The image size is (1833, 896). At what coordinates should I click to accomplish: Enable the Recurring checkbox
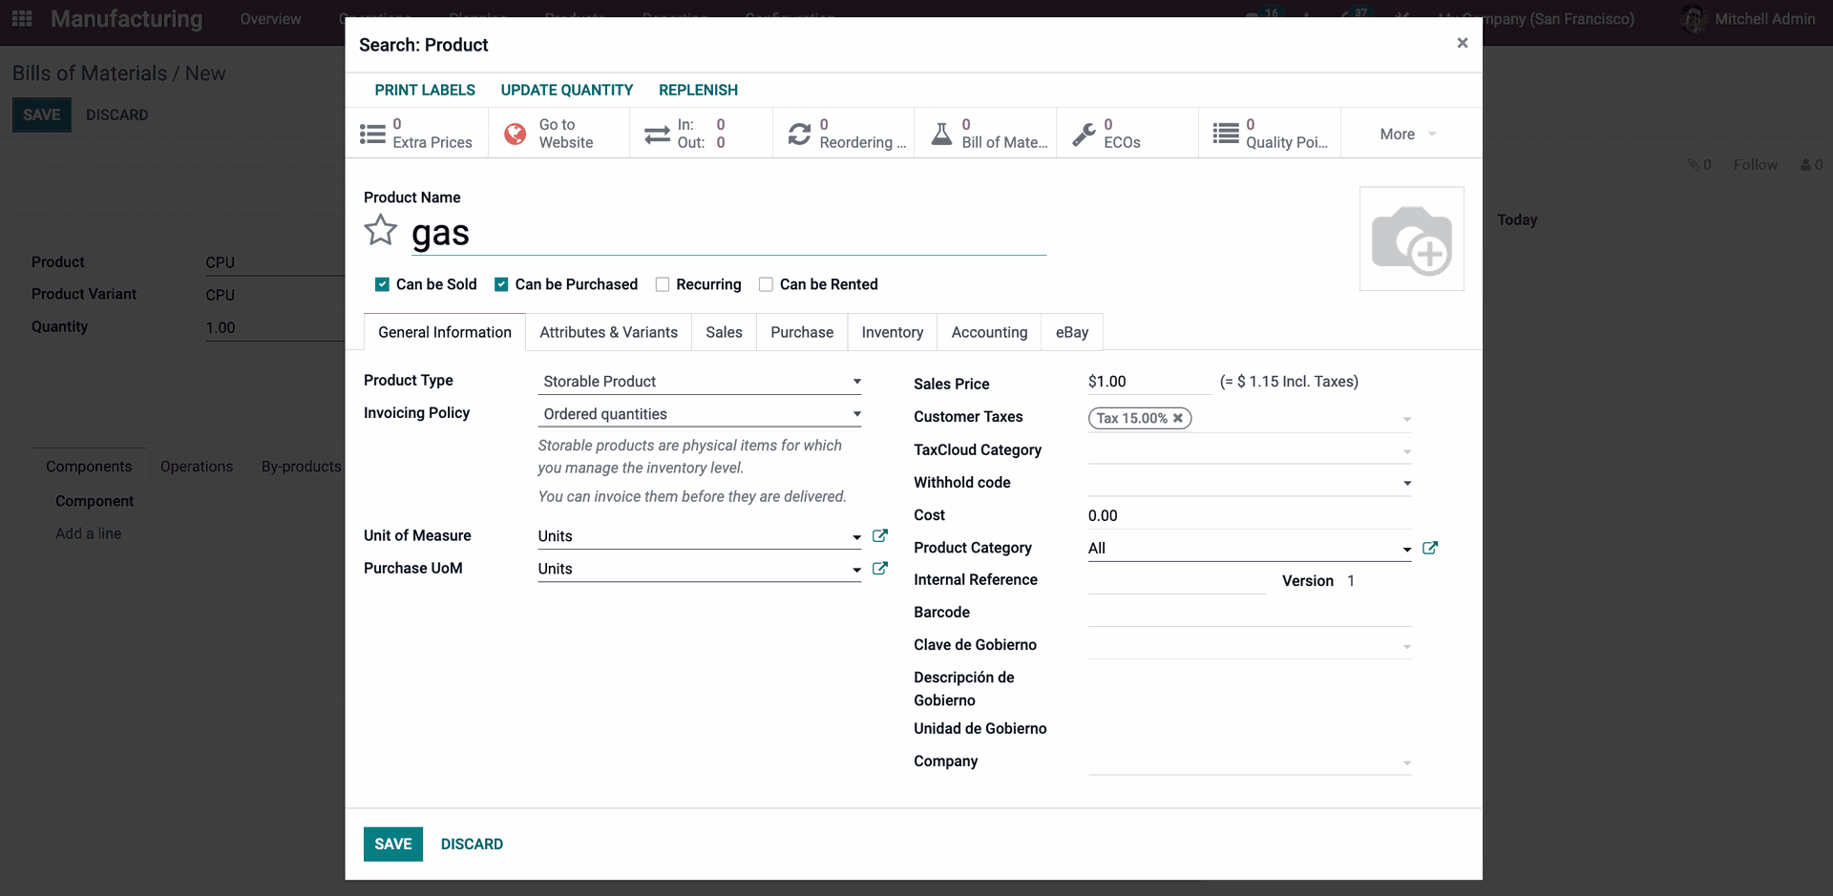point(663,284)
